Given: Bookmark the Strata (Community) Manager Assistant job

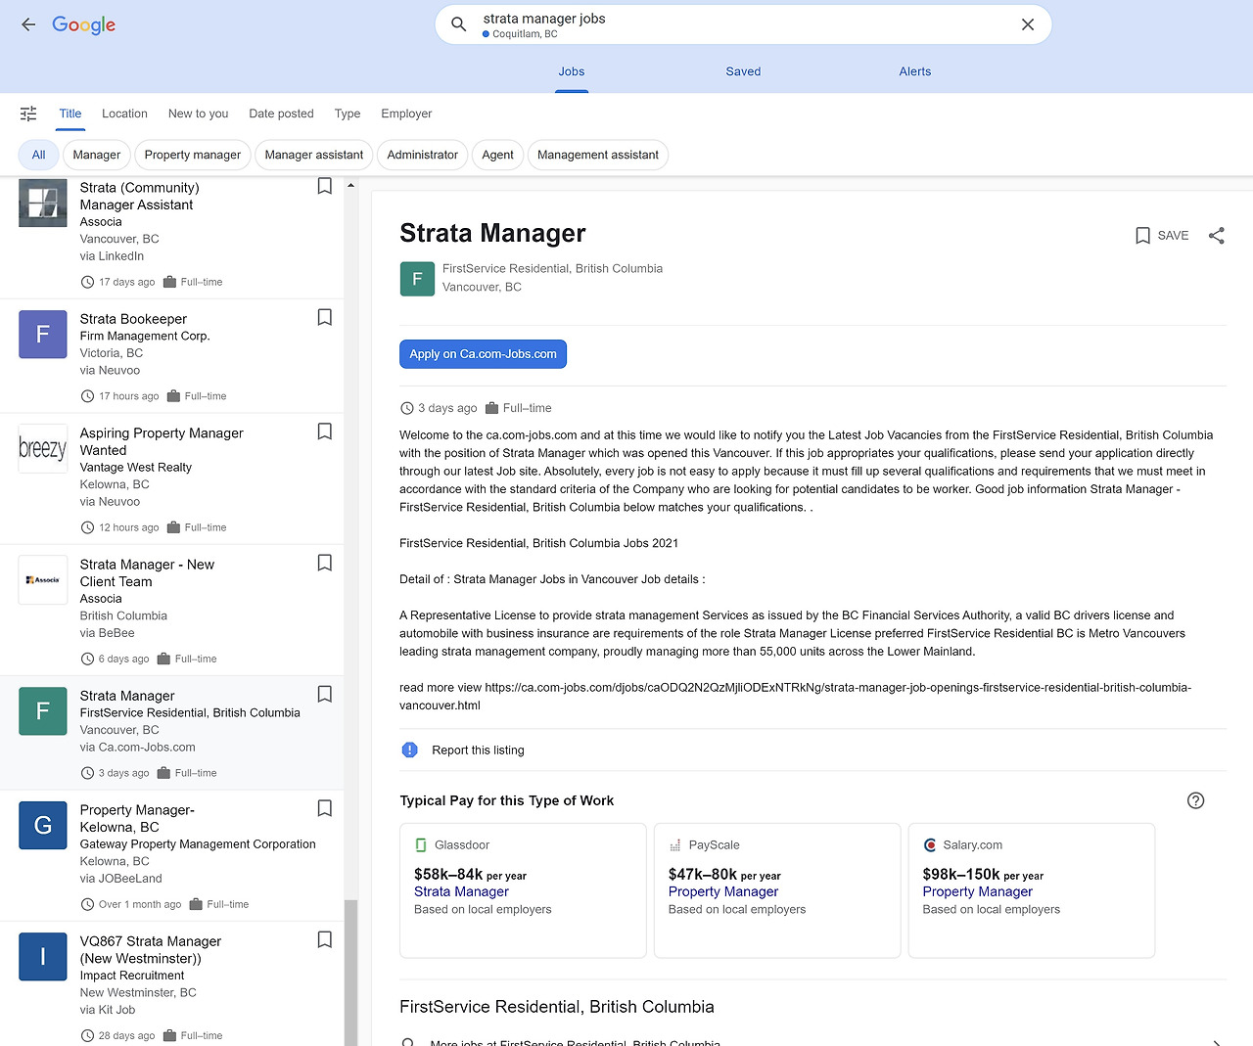Looking at the screenshot, I should 325,186.
